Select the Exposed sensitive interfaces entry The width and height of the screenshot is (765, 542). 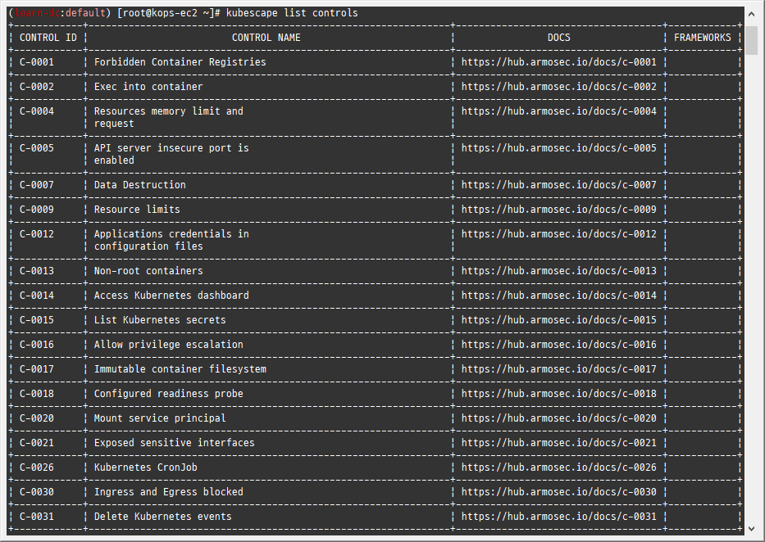(173, 442)
